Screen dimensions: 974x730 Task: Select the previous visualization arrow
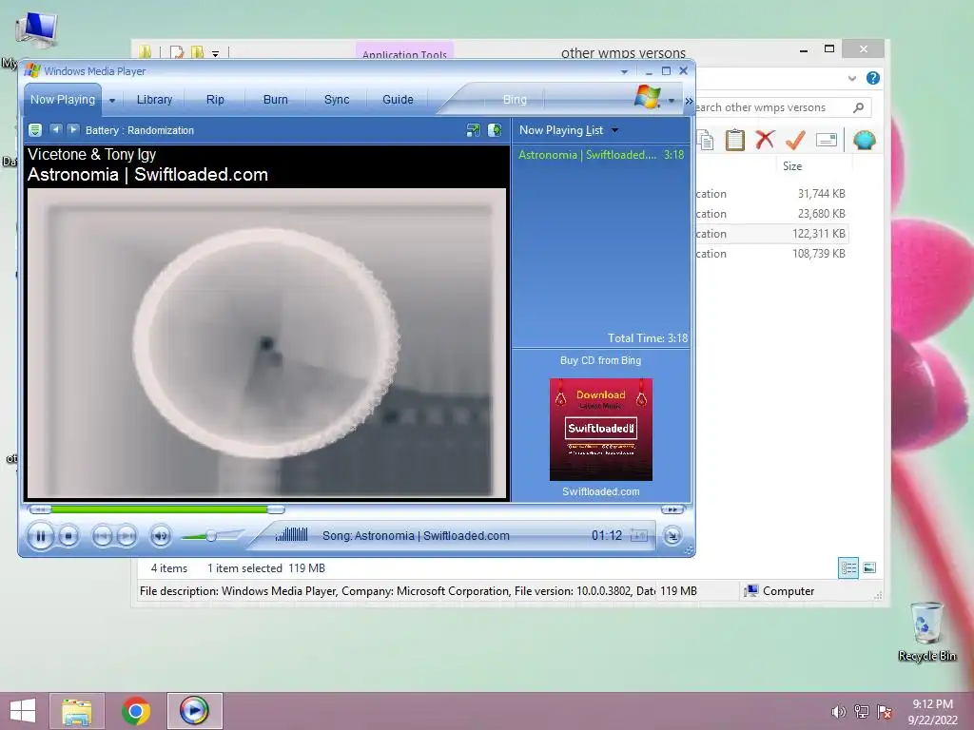tap(56, 129)
